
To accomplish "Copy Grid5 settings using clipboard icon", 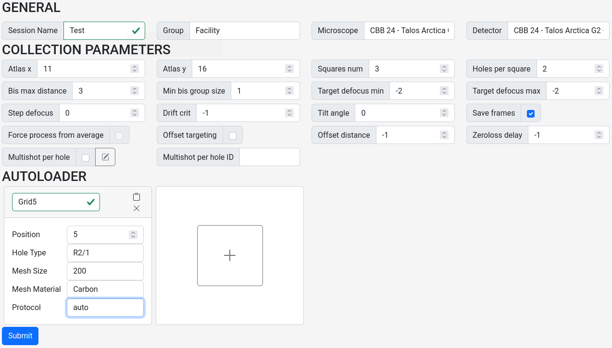I will [136, 196].
